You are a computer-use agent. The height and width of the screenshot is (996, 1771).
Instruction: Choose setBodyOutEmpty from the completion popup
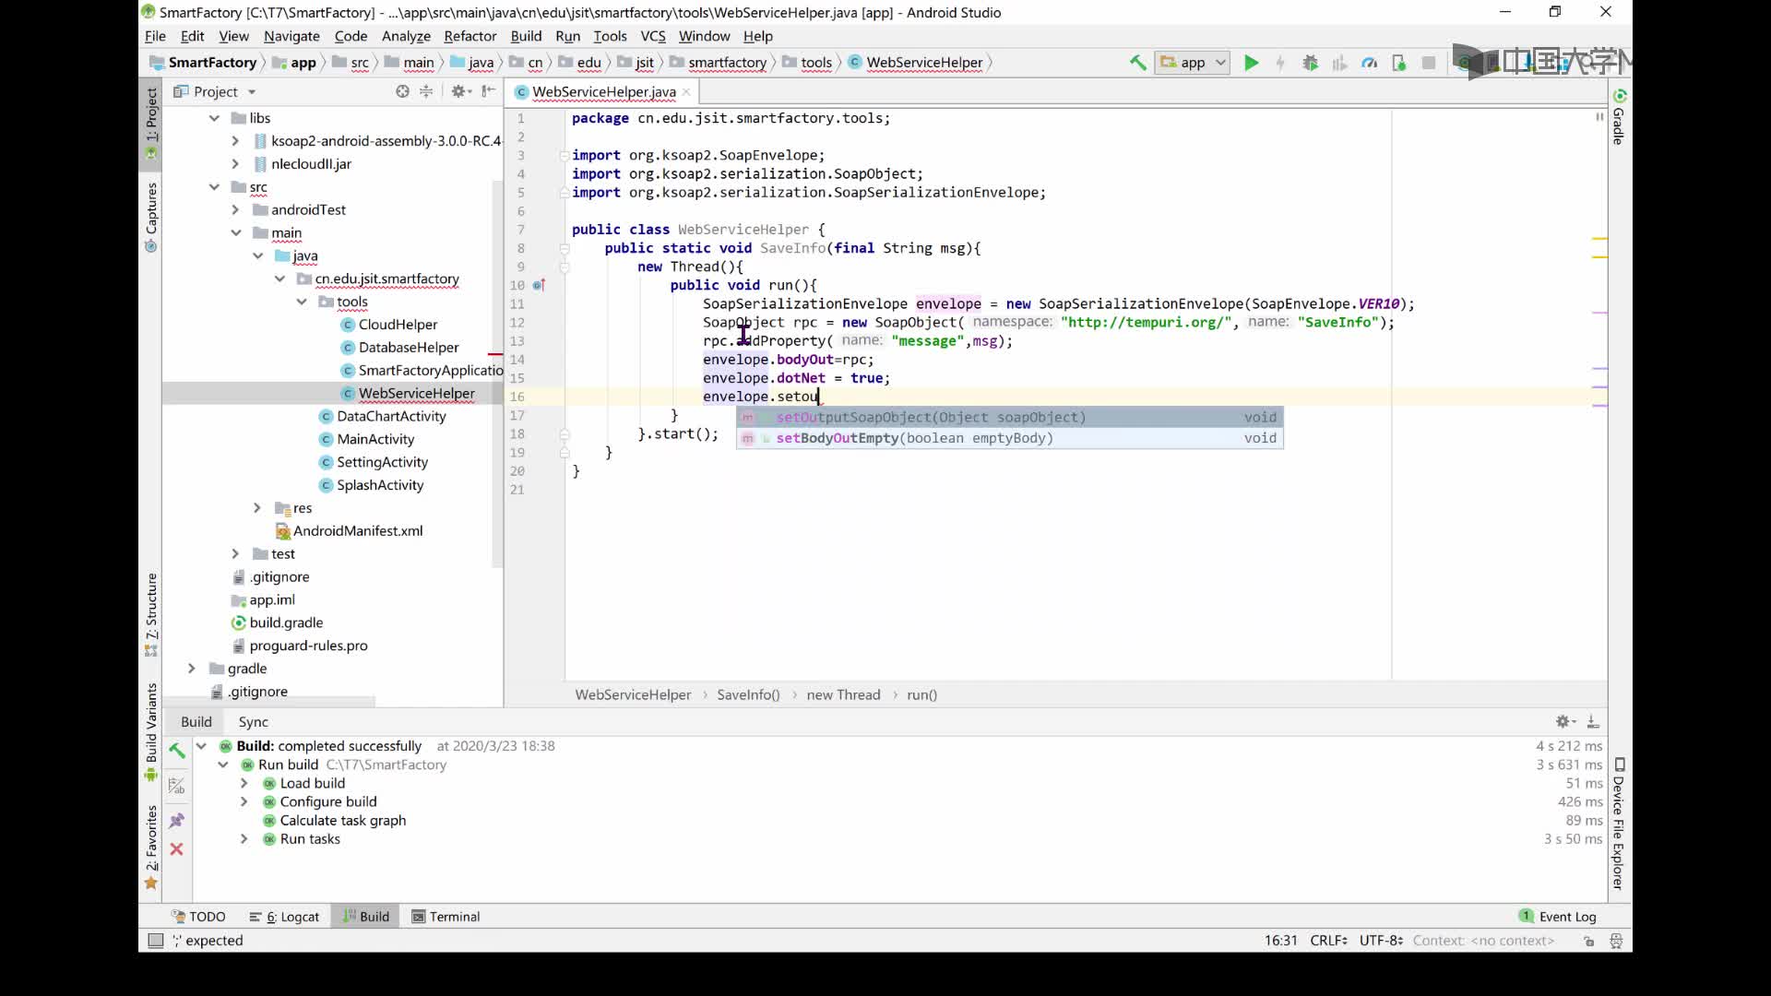point(1010,438)
